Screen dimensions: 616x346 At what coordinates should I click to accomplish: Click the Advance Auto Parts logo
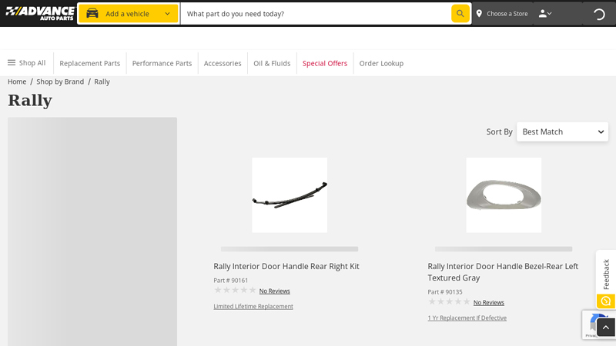39,13
